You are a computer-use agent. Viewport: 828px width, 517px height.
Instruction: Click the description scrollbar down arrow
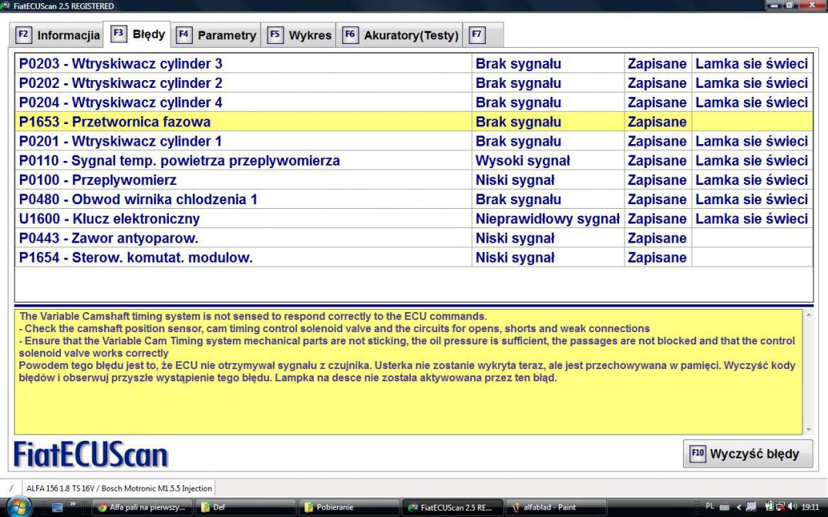pyautogui.click(x=809, y=430)
